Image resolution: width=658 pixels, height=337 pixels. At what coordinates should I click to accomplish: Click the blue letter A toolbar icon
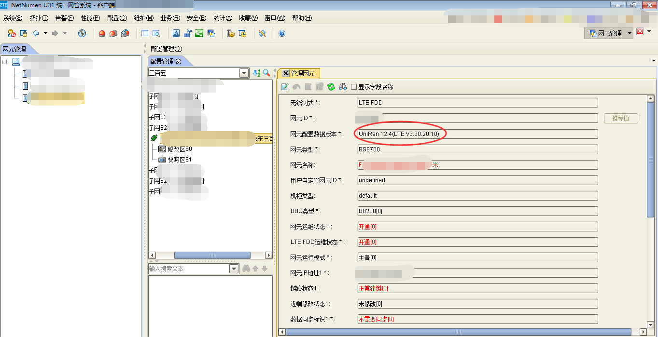pyautogui.click(x=176, y=33)
